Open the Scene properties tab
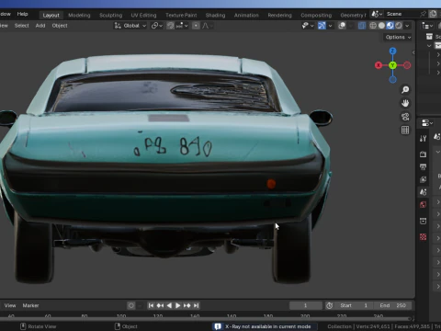The width and height of the screenshot is (441, 331). 424,192
